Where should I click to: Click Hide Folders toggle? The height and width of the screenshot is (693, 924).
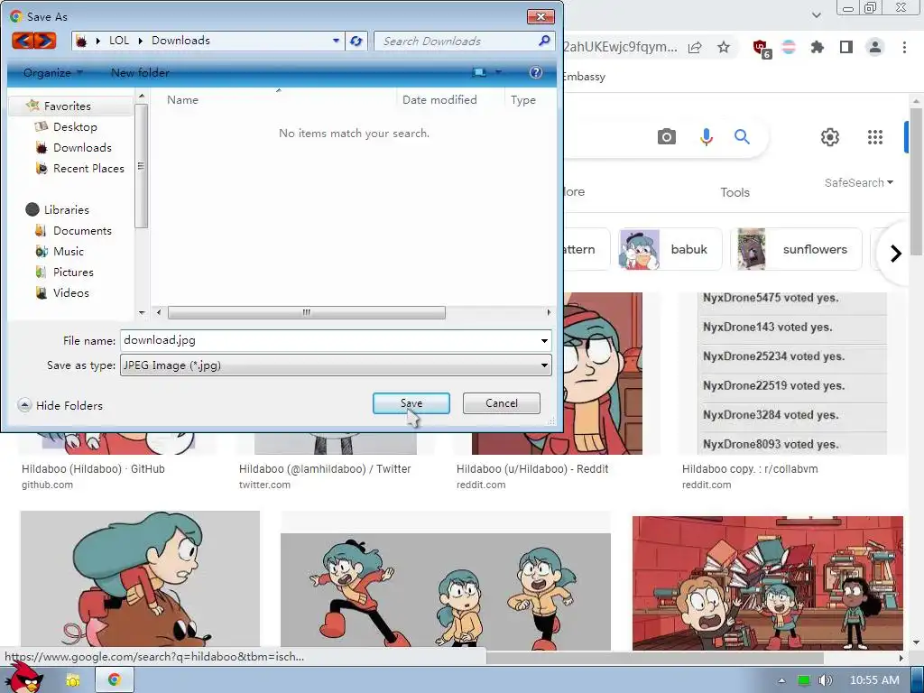(x=60, y=405)
